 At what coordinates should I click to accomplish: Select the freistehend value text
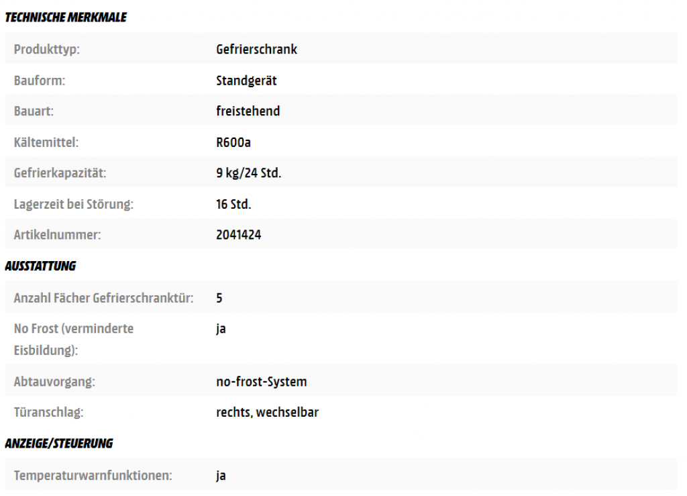248,111
